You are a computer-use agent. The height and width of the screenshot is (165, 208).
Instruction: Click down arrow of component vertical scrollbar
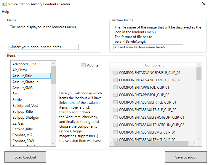click(x=199, y=139)
